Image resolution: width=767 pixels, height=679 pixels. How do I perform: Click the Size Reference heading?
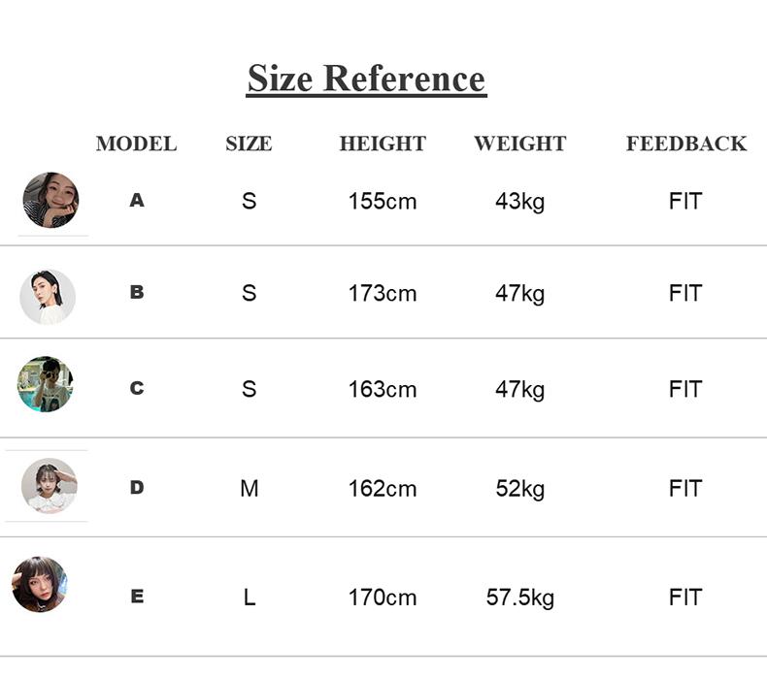tap(366, 78)
